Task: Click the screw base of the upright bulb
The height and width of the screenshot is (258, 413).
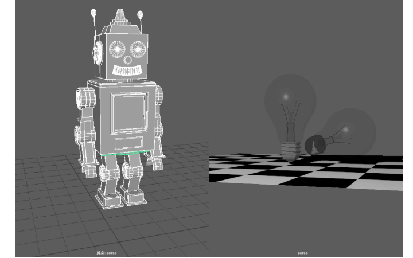Action: (292, 150)
